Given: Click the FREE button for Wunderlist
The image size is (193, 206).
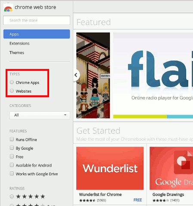Looking at the screenshot, I should click(137, 200).
